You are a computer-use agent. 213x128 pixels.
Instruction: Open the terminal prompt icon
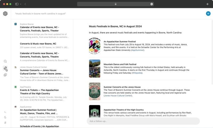point(5,112)
